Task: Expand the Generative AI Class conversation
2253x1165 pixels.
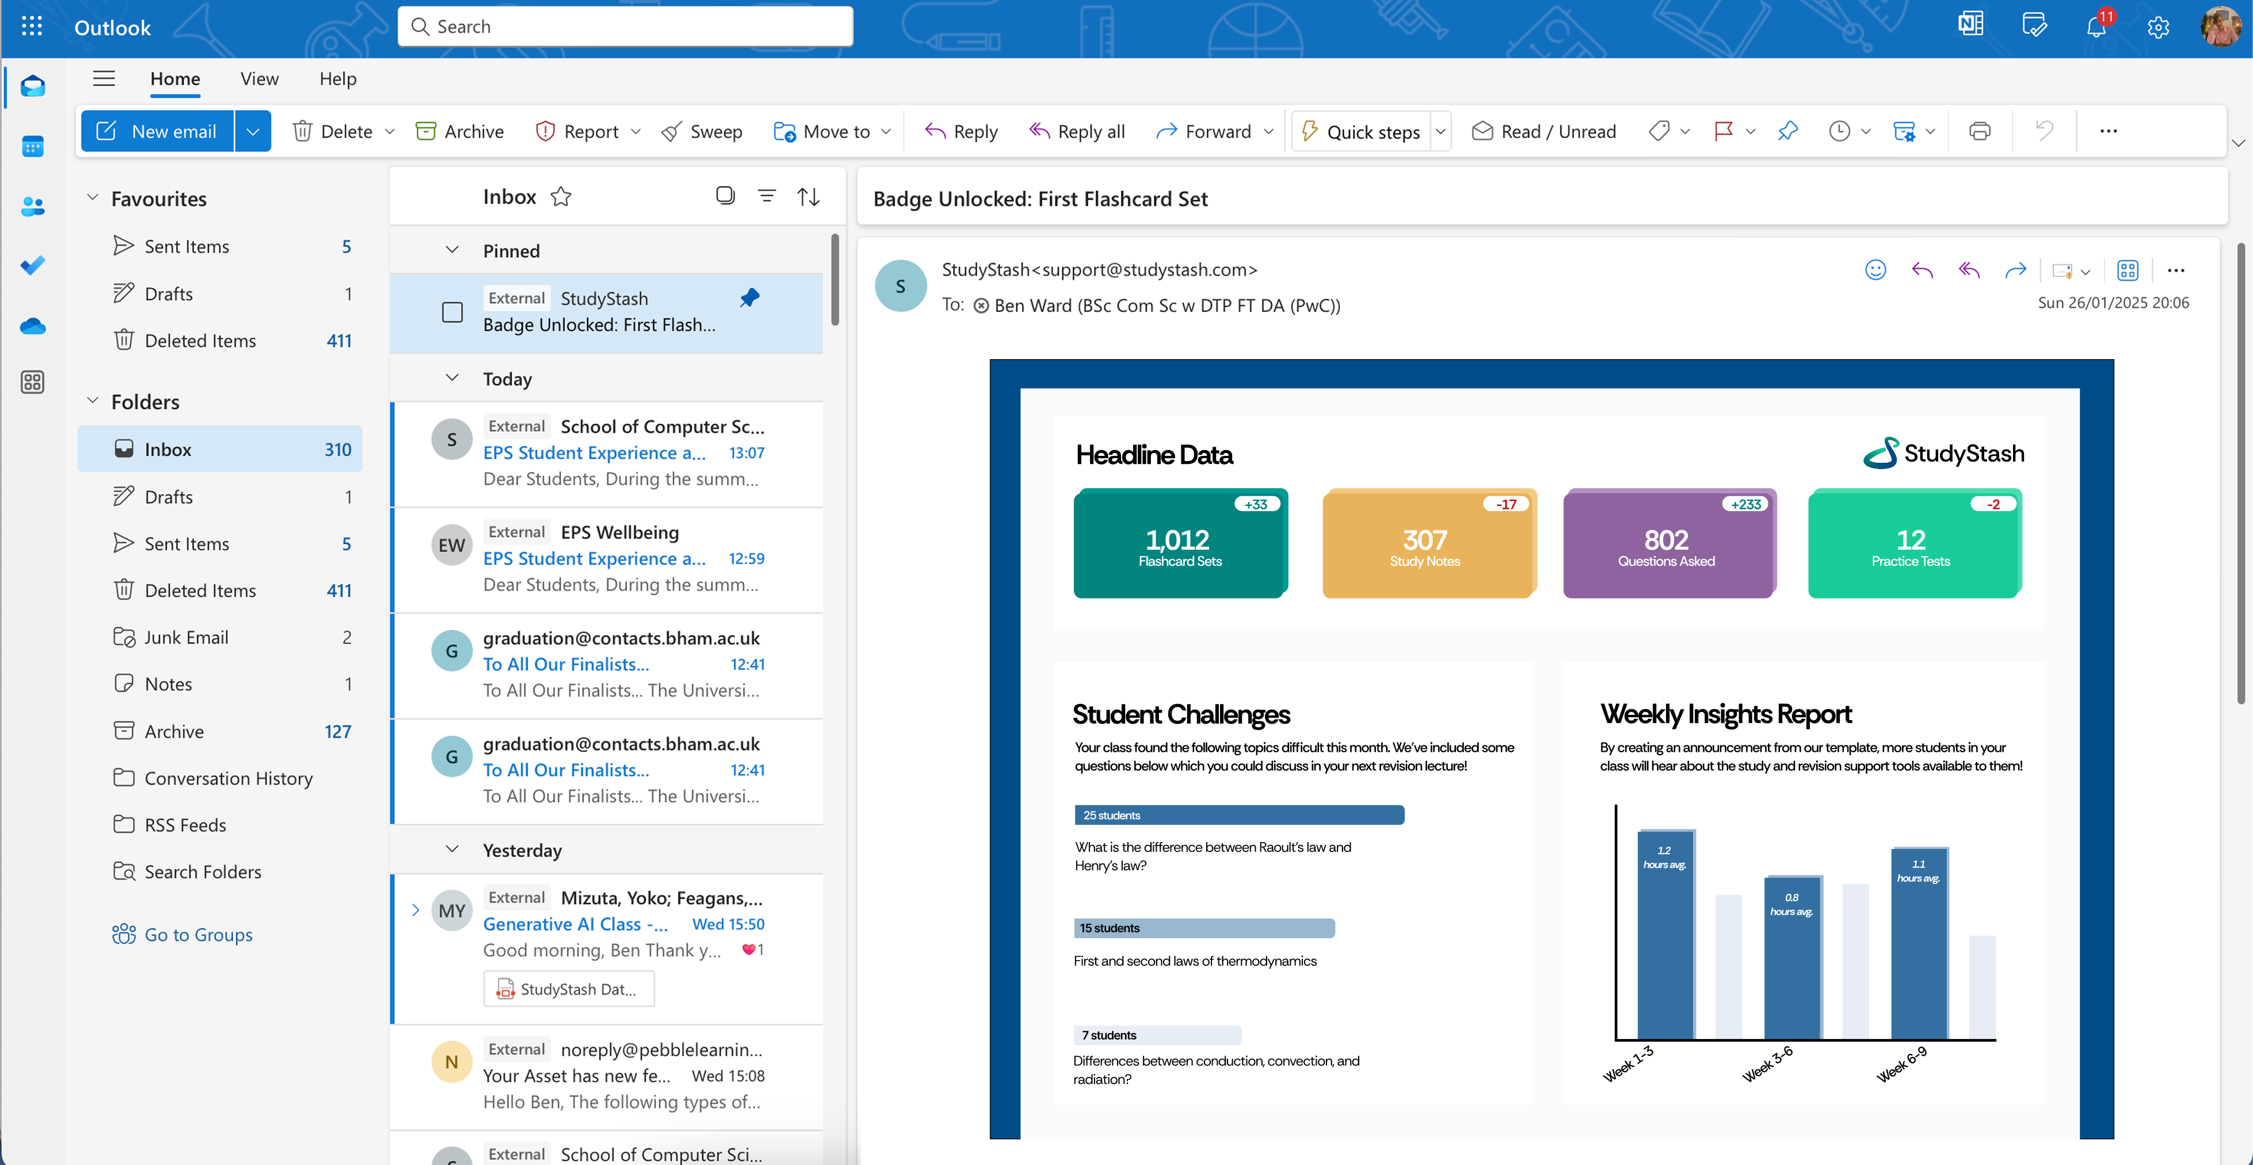Action: [x=415, y=909]
